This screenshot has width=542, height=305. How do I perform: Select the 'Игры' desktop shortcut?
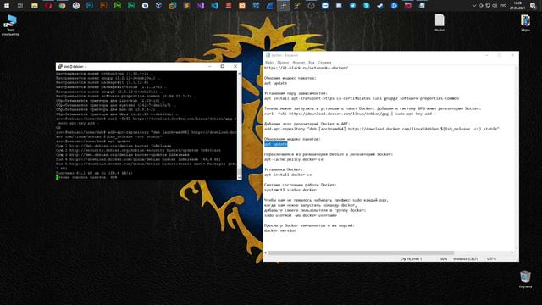click(525, 23)
